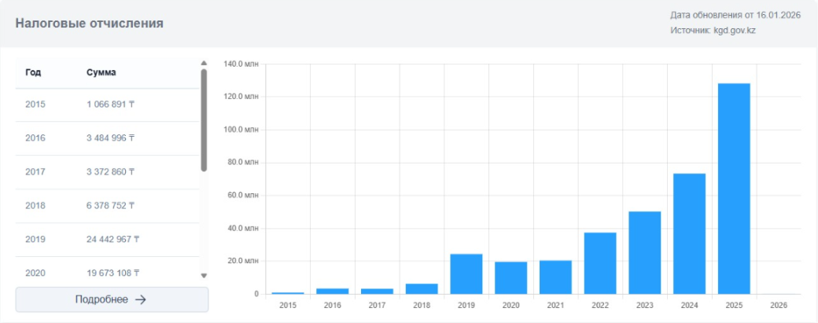Screen dimensions: 818x323
Task: Select the 2019 row with 24 442 967 ₸
Action: [x=108, y=240]
